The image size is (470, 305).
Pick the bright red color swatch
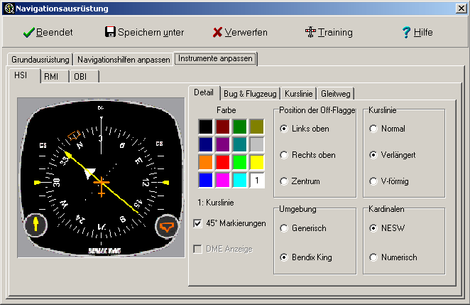coord(223,162)
